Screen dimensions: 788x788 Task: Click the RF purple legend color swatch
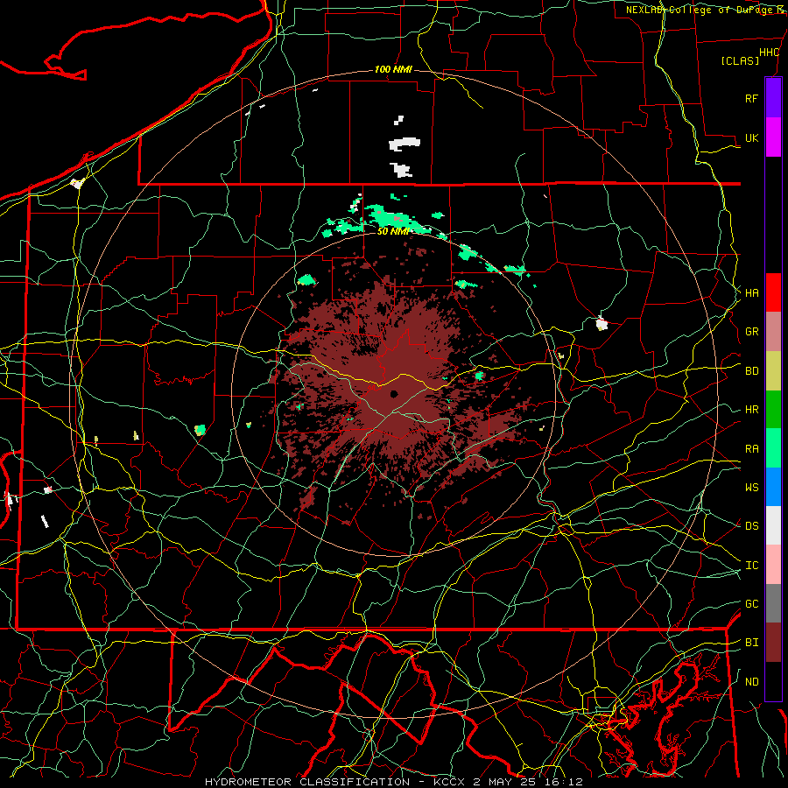tap(773, 98)
